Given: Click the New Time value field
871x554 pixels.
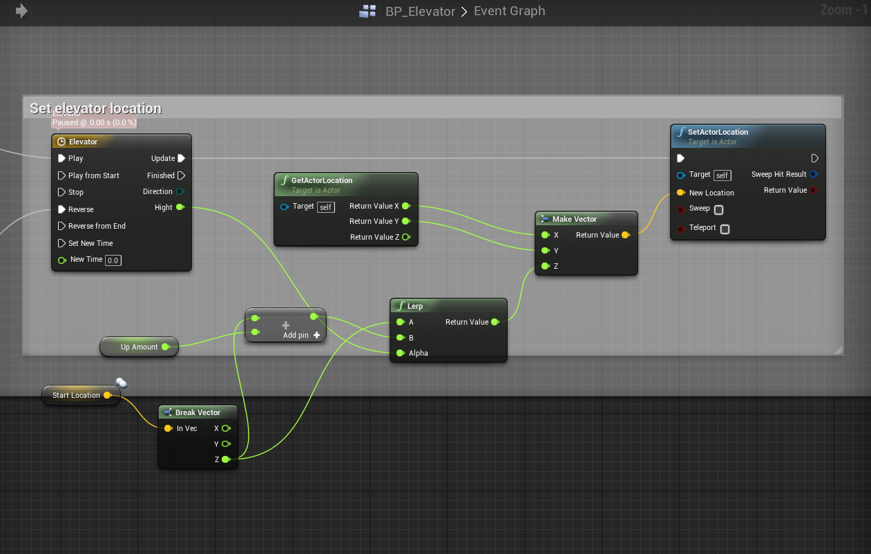Looking at the screenshot, I should (x=113, y=260).
